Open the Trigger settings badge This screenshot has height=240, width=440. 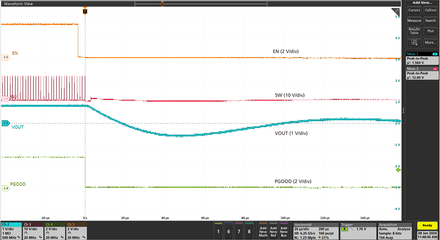(x=357, y=230)
